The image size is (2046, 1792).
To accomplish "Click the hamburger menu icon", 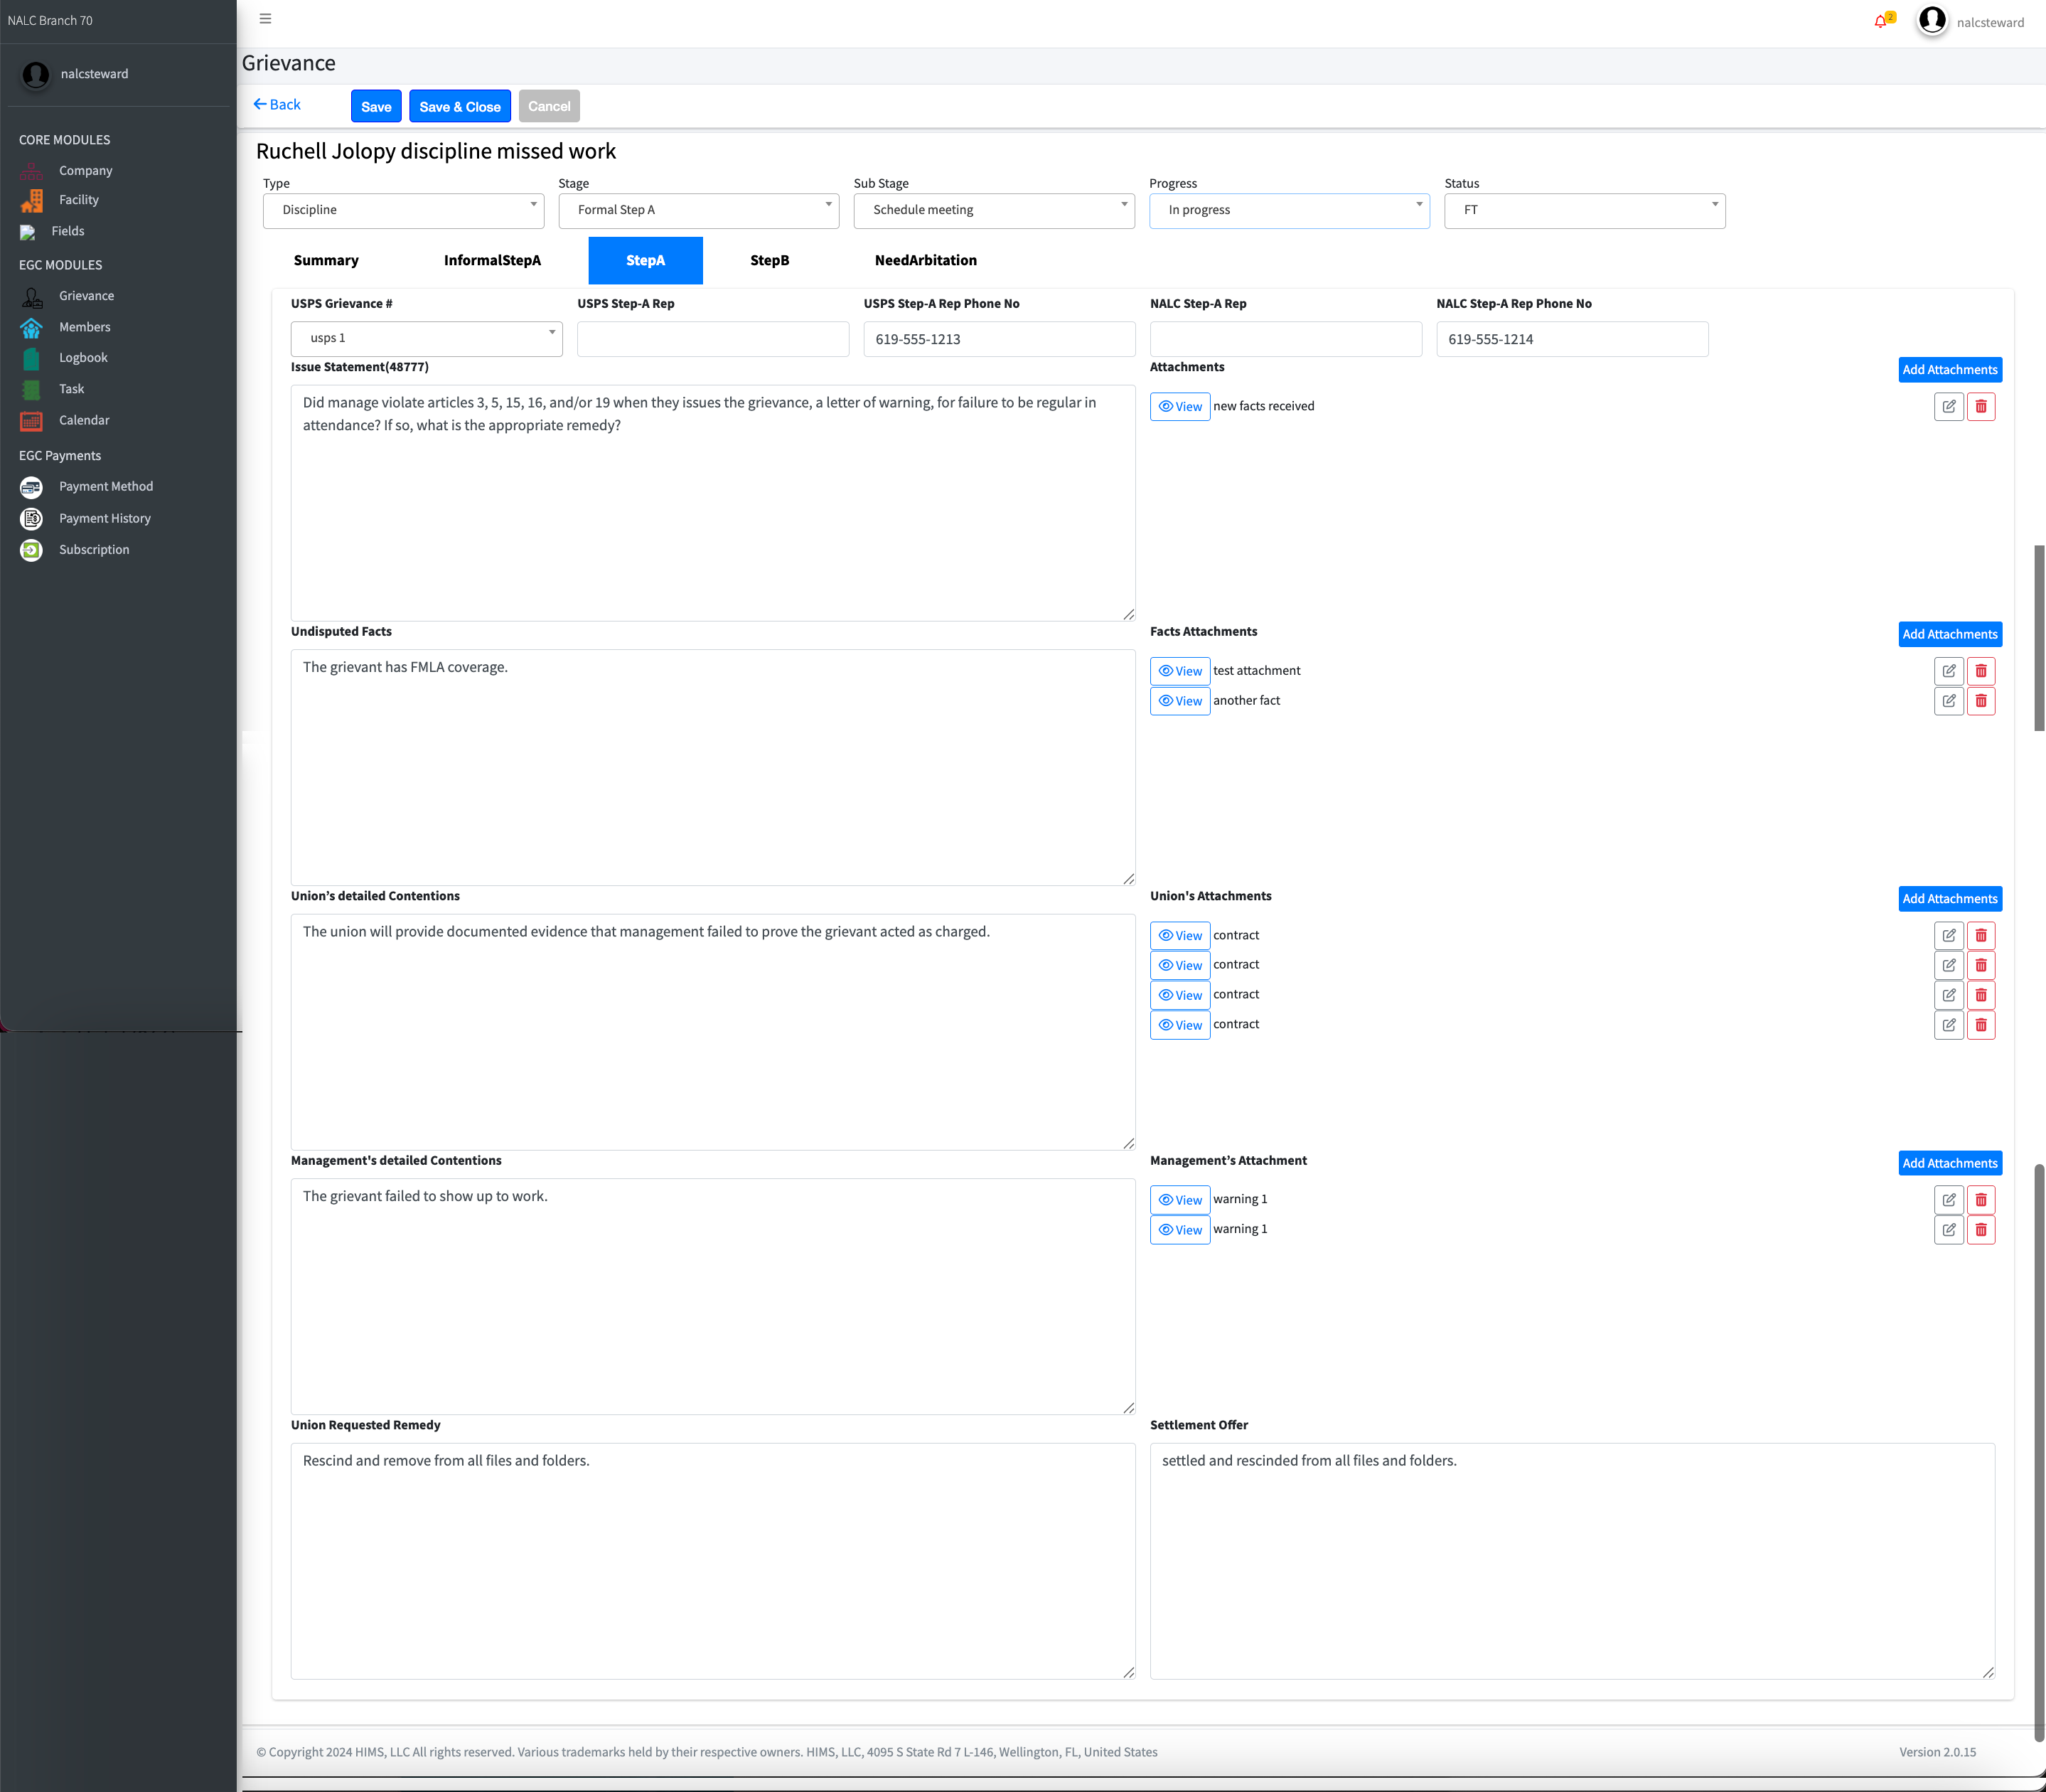I will click(265, 19).
